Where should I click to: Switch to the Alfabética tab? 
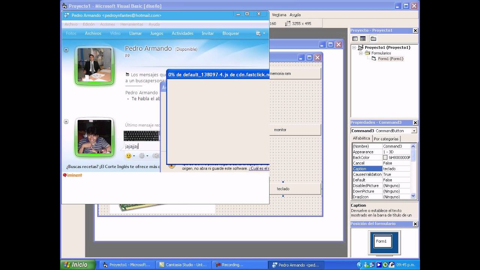(x=361, y=138)
